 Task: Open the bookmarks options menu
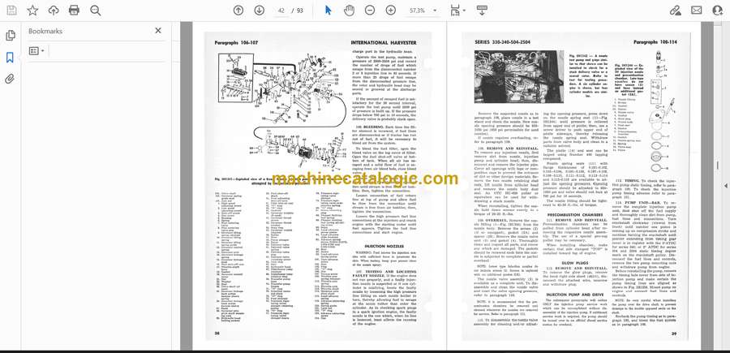(x=36, y=51)
